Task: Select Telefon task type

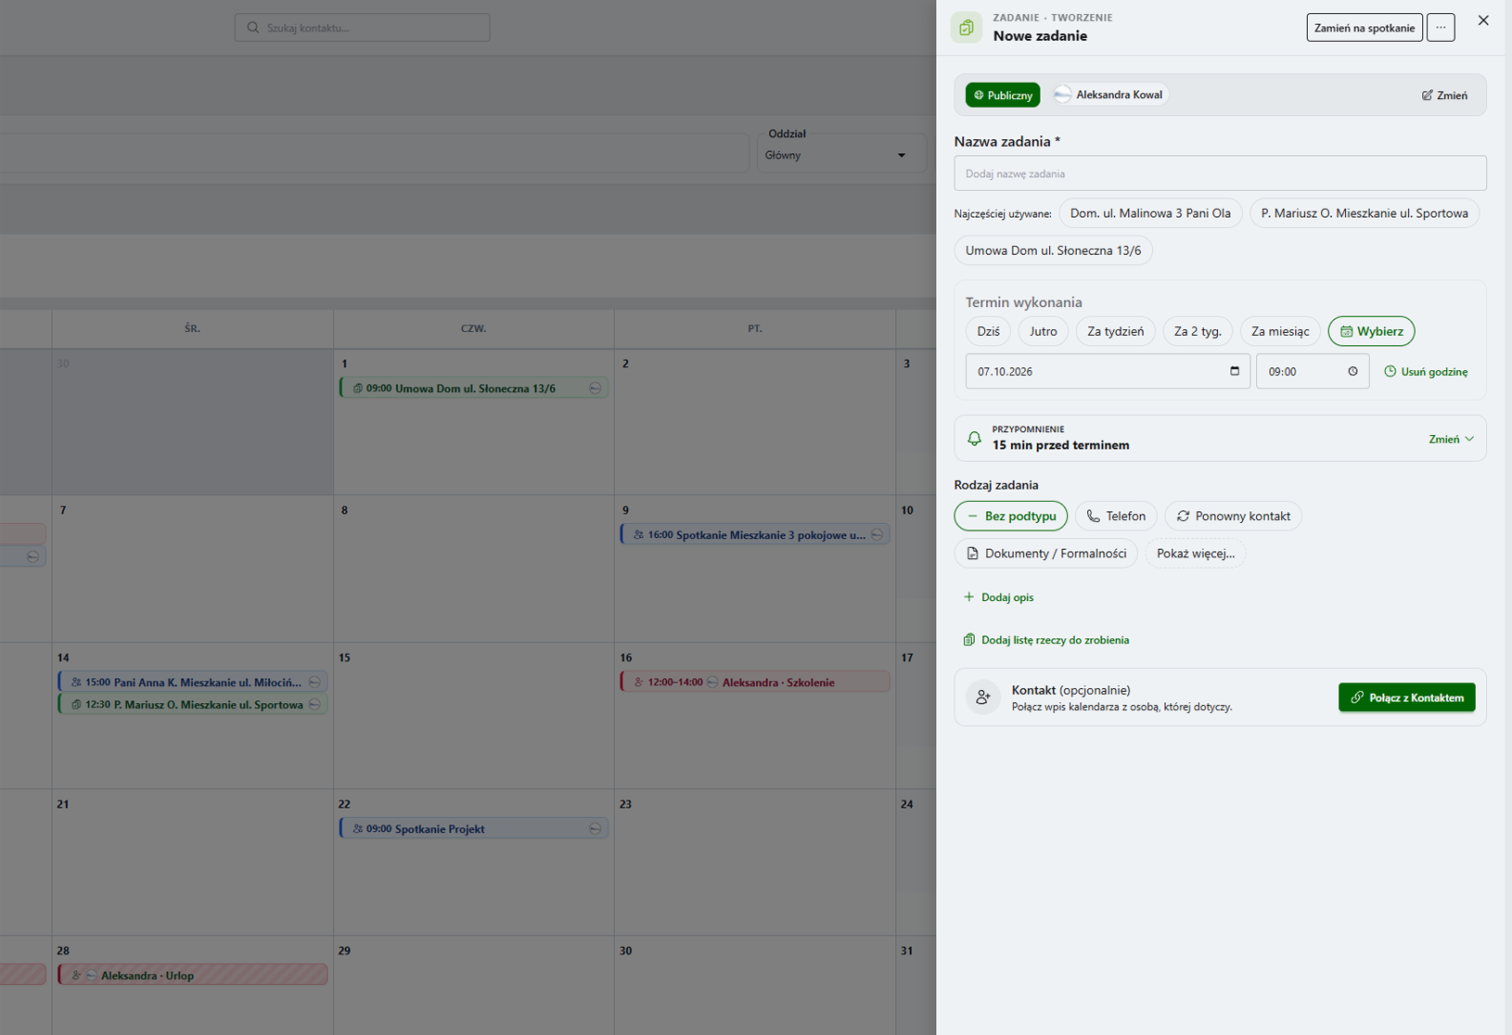Action: click(x=1116, y=516)
